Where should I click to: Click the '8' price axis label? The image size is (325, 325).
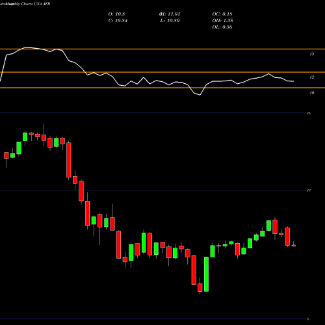[x=308, y=319]
